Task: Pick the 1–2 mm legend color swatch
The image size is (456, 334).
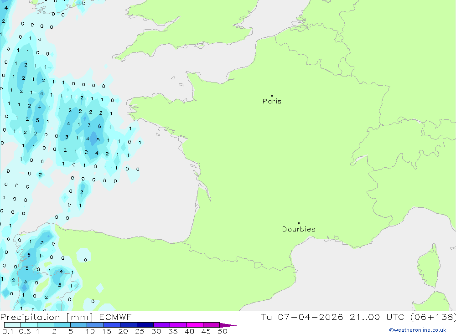Action: coord(46,325)
